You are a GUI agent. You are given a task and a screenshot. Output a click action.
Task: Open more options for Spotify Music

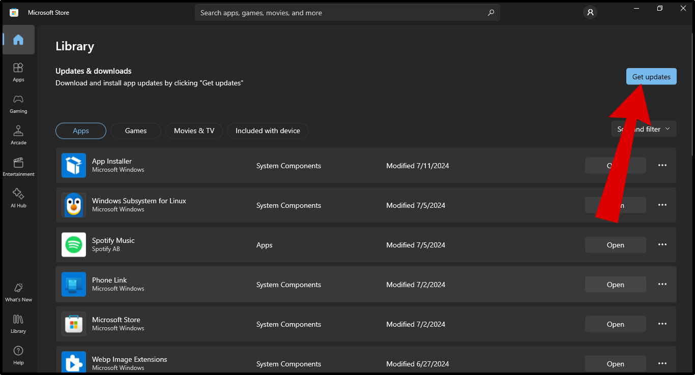tap(662, 244)
